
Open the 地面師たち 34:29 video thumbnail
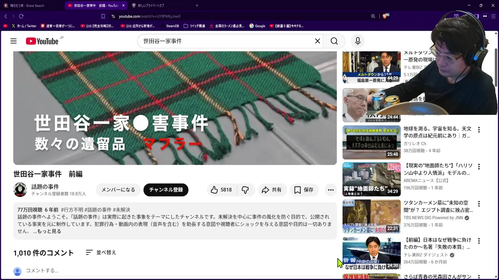(372, 179)
